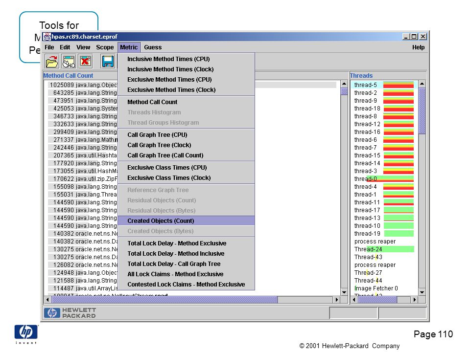Screen dimensions: 470x352
Task: Open Call Graph Tree (Clock)
Action: 186,145
